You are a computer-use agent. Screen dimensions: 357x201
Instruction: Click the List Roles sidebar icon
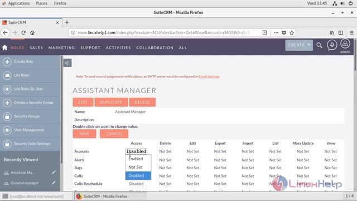pyautogui.click(x=7, y=75)
